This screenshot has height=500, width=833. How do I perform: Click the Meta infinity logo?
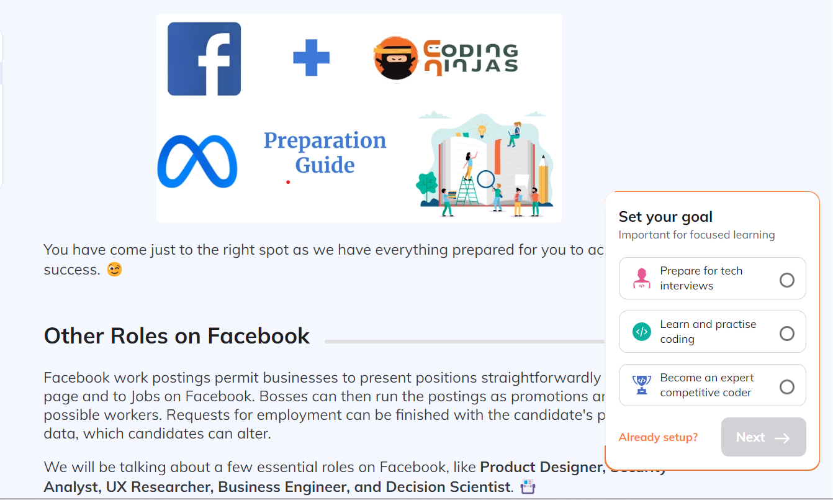(x=197, y=161)
